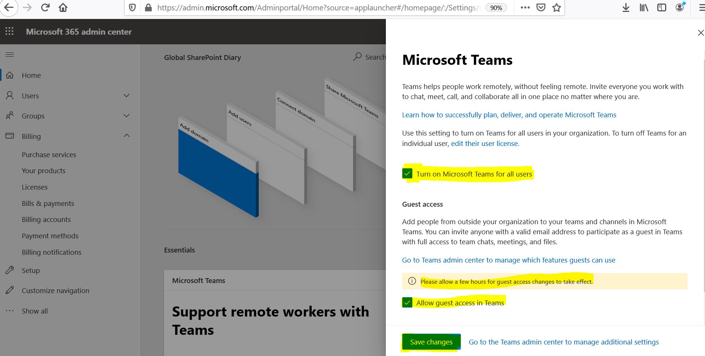Toggle the browser sidebar icon
This screenshot has height=356, width=705.
pos(662,7)
